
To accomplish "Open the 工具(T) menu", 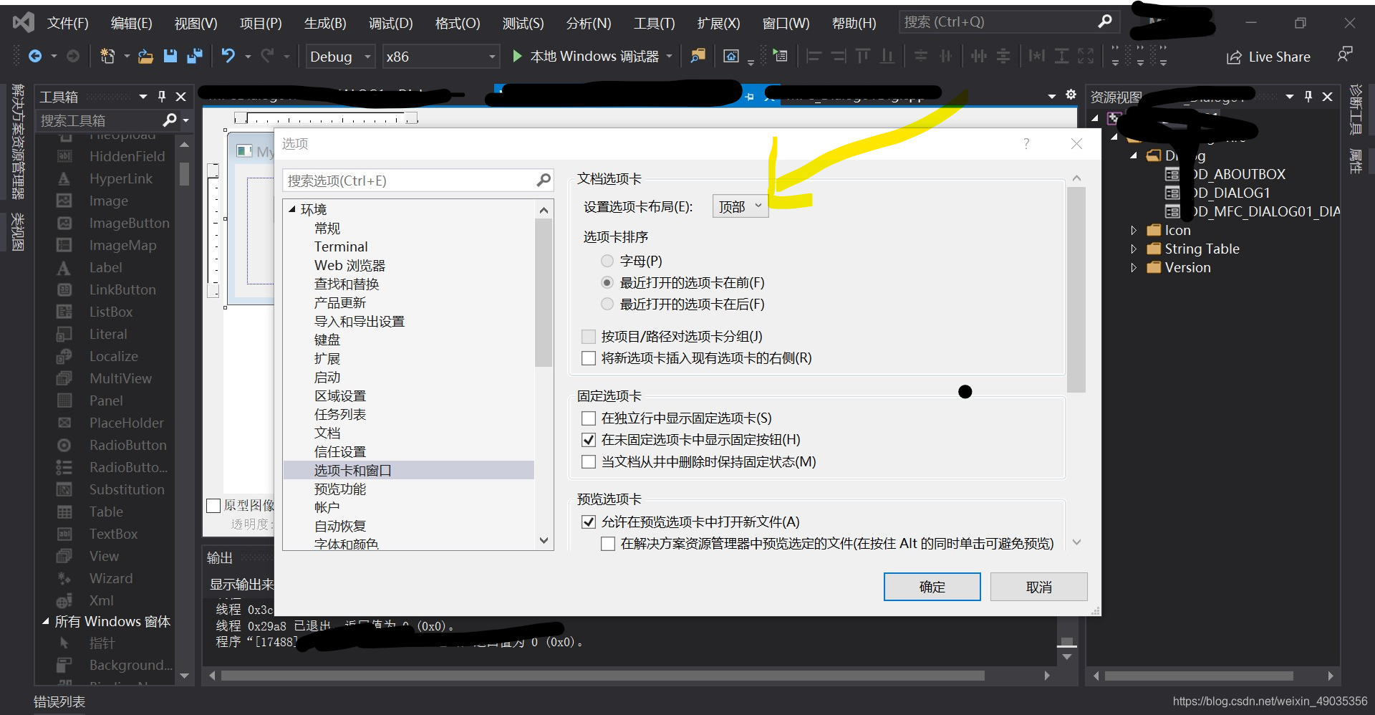I will click(x=654, y=23).
